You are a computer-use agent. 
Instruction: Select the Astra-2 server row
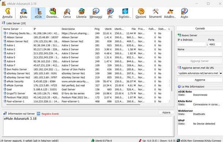coord(86,49)
